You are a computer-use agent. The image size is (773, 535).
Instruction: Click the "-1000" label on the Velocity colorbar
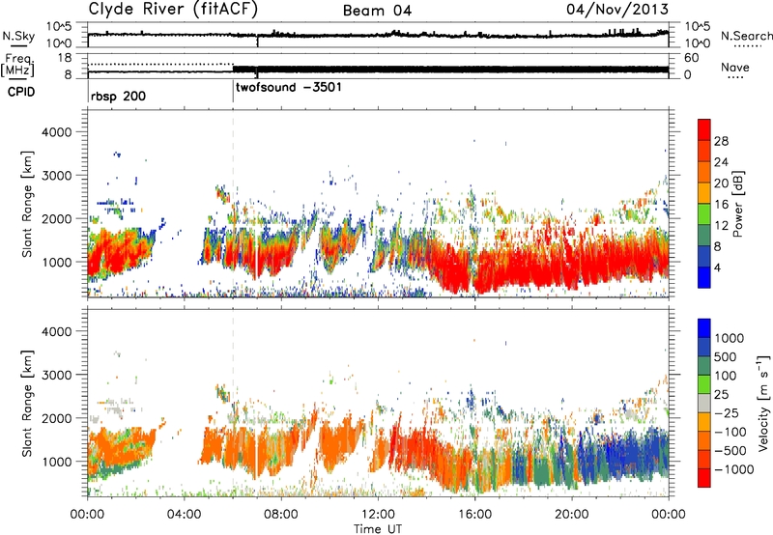pos(733,469)
